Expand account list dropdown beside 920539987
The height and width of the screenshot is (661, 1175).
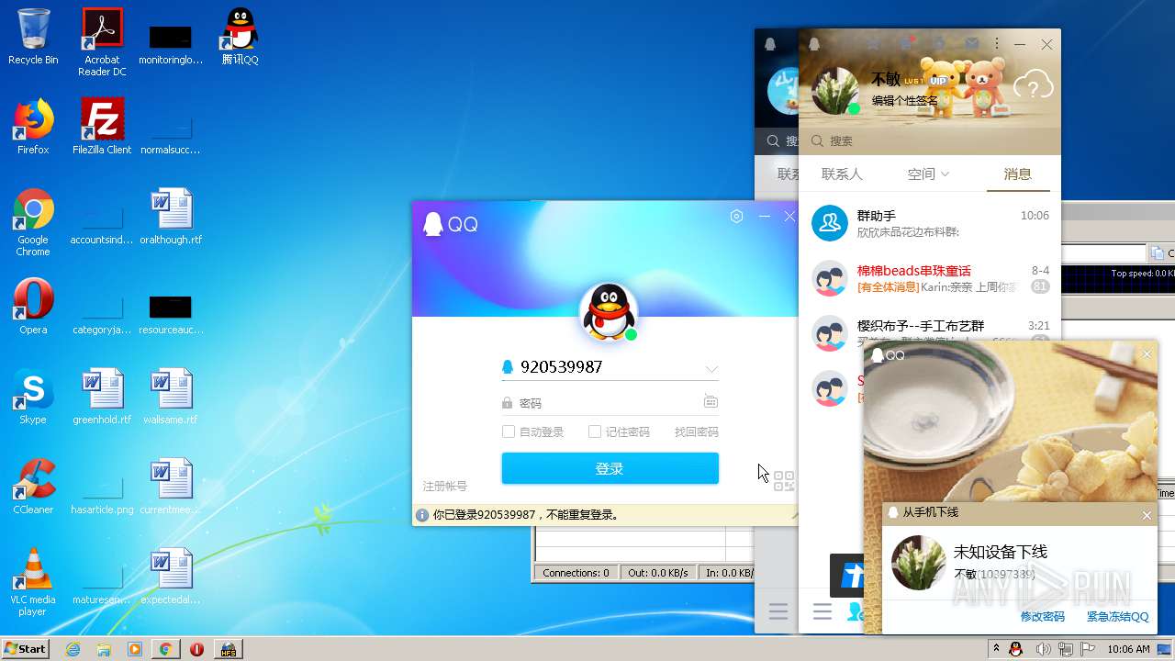coord(711,369)
